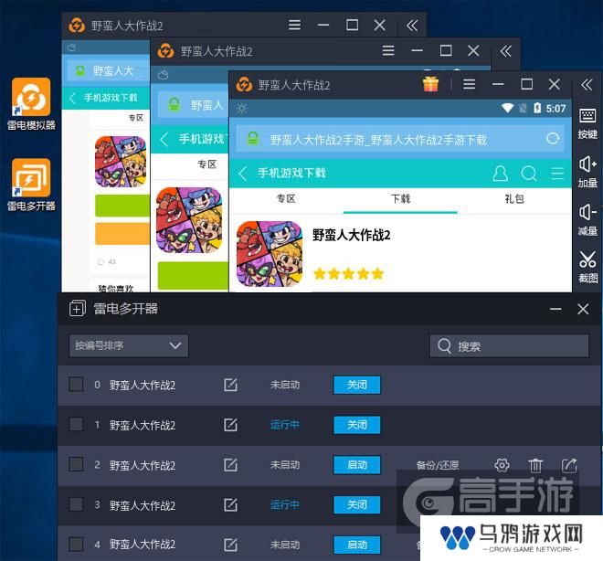This screenshot has width=603, height=561.
Task: Click 启动 button for instance 2
Action: tap(357, 465)
